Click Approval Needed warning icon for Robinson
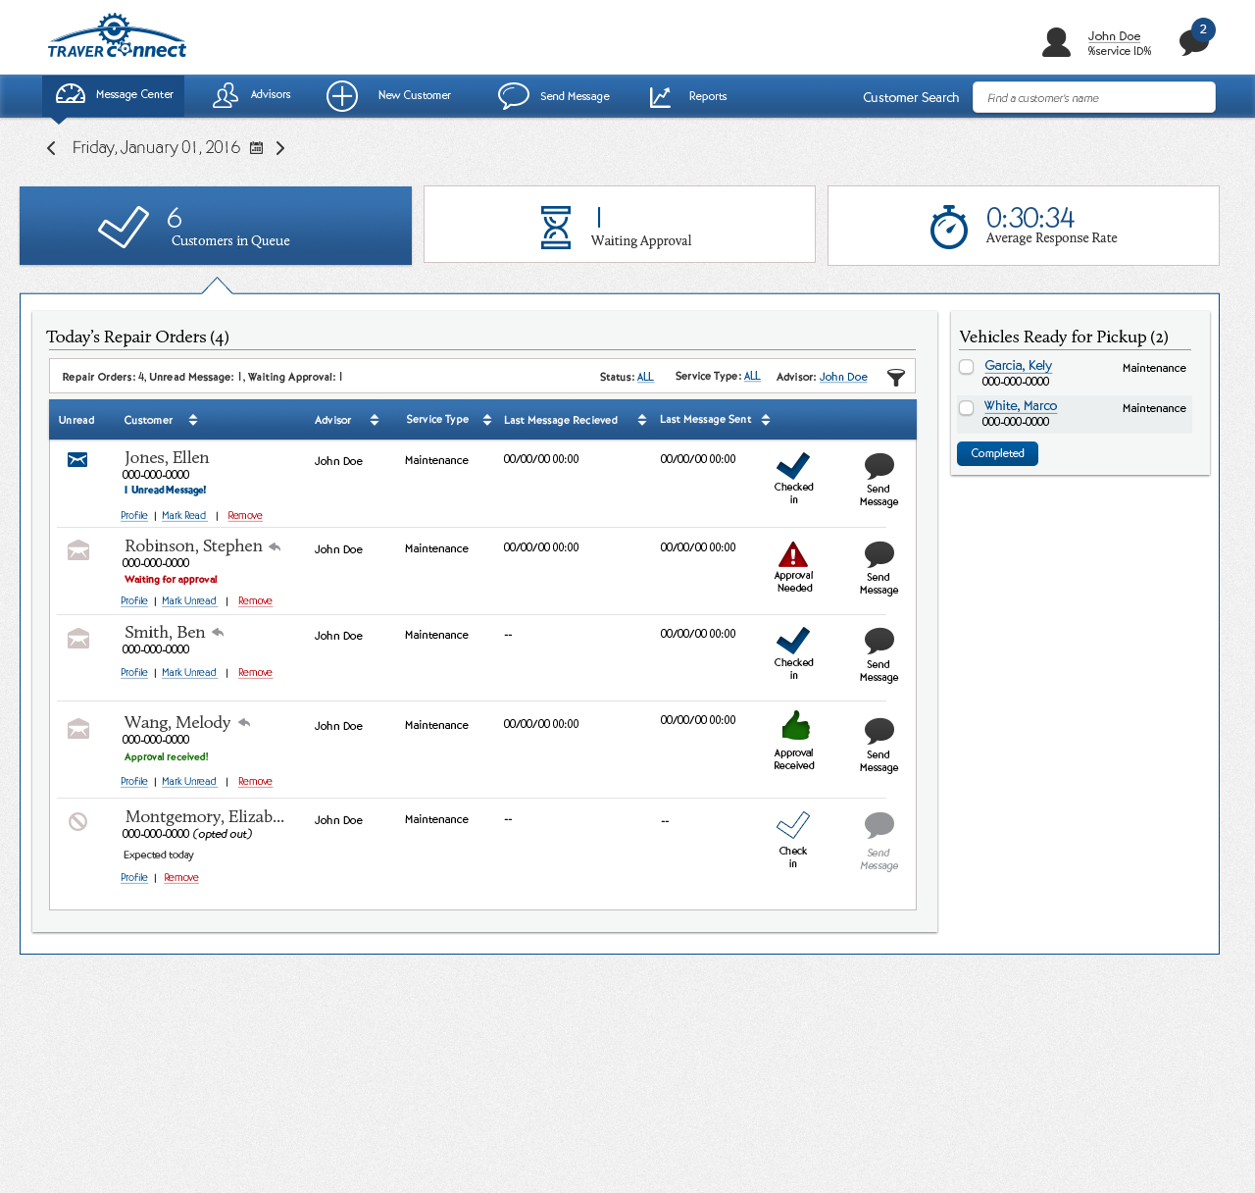The width and height of the screenshot is (1255, 1193). [x=793, y=554]
